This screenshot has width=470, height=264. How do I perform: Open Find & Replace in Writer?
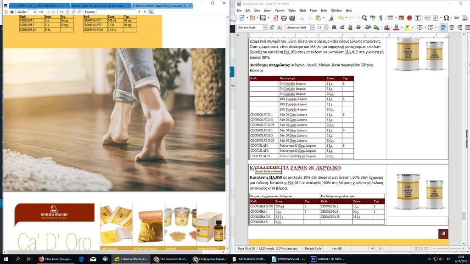click(364, 18)
